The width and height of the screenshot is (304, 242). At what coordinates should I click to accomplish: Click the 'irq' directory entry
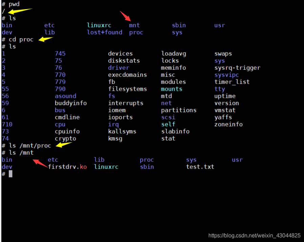coord(114,125)
